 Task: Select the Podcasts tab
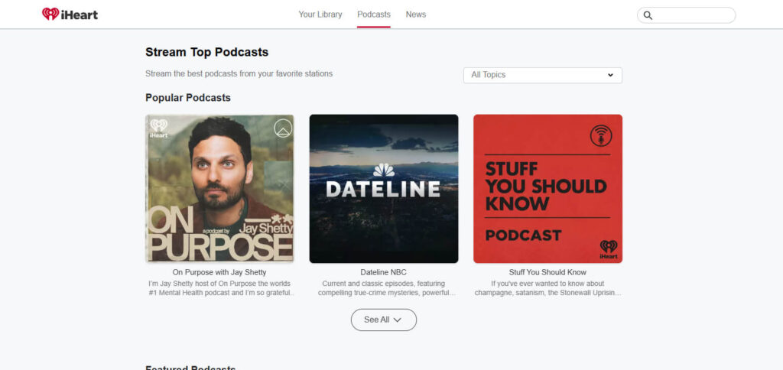[x=373, y=15]
